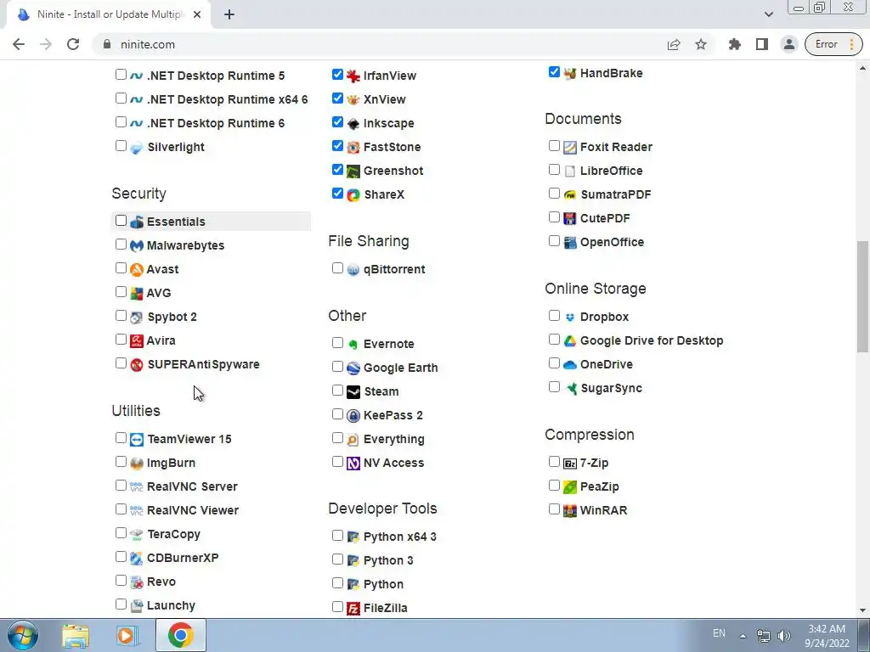Click the TeraCopy label
This screenshot has height=652, width=870.
coord(173,535)
